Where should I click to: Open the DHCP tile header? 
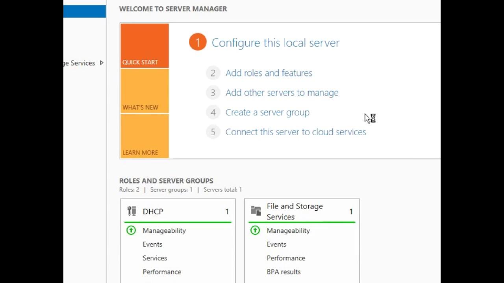[x=178, y=211]
